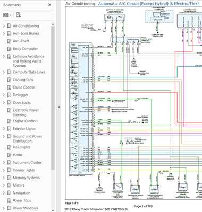Click the Exterior Lights bookmark icon
This screenshot has height=212, width=202.
click(9, 129)
